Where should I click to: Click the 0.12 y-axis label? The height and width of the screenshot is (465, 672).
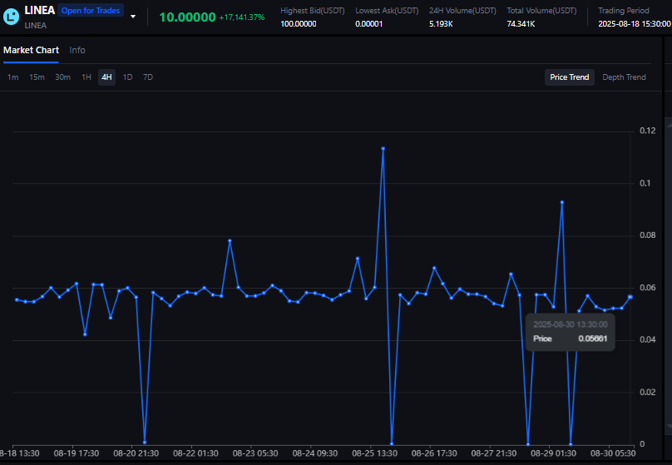click(648, 131)
